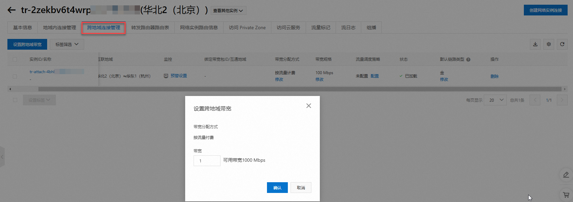Click the 配置 link for 流量调度策略
573x202 pixels.
pos(375,76)
